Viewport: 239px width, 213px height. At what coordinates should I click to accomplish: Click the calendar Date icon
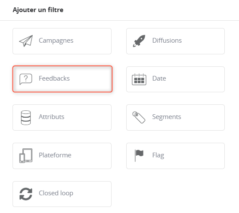[x=139, y=79]
